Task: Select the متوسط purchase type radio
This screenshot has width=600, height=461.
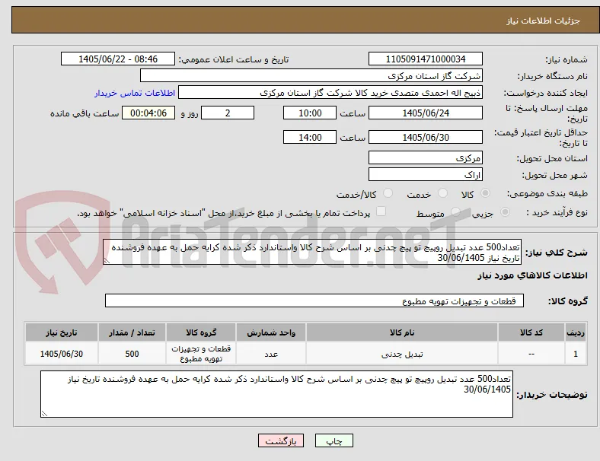Action: [455, 211]
